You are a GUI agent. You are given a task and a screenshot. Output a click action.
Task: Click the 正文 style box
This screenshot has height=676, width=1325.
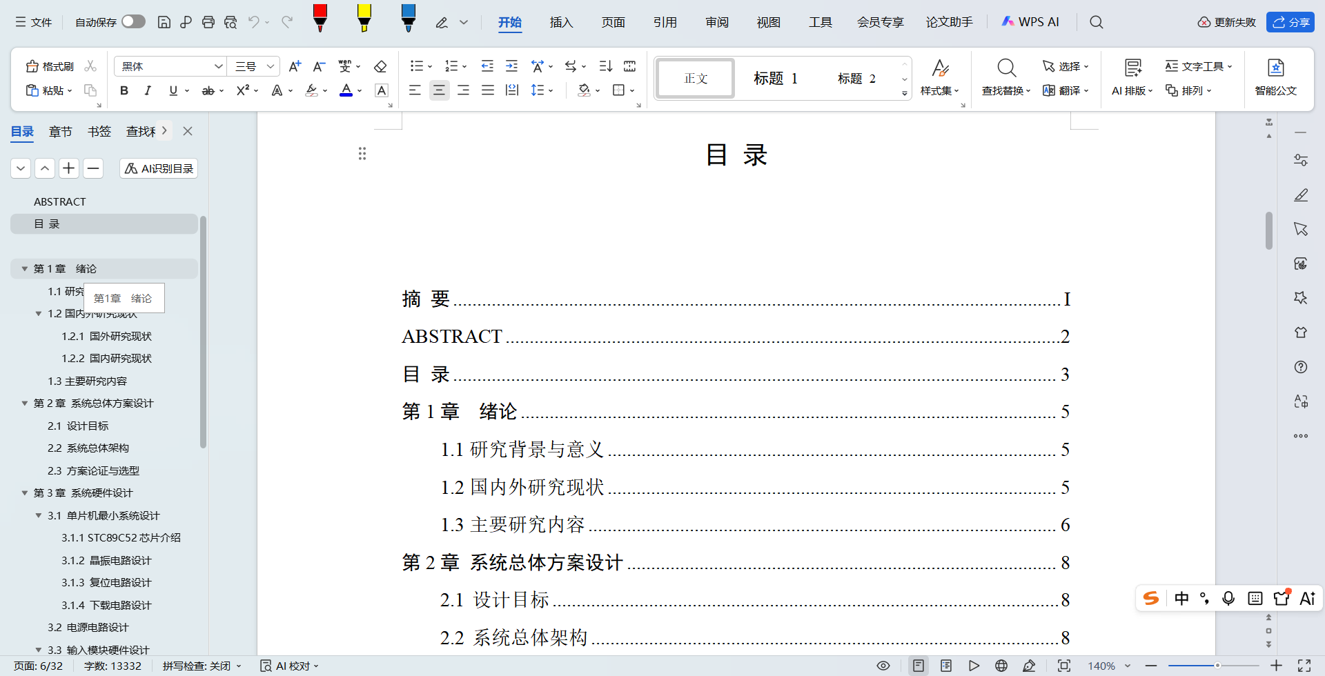click(x=696, y=79)
